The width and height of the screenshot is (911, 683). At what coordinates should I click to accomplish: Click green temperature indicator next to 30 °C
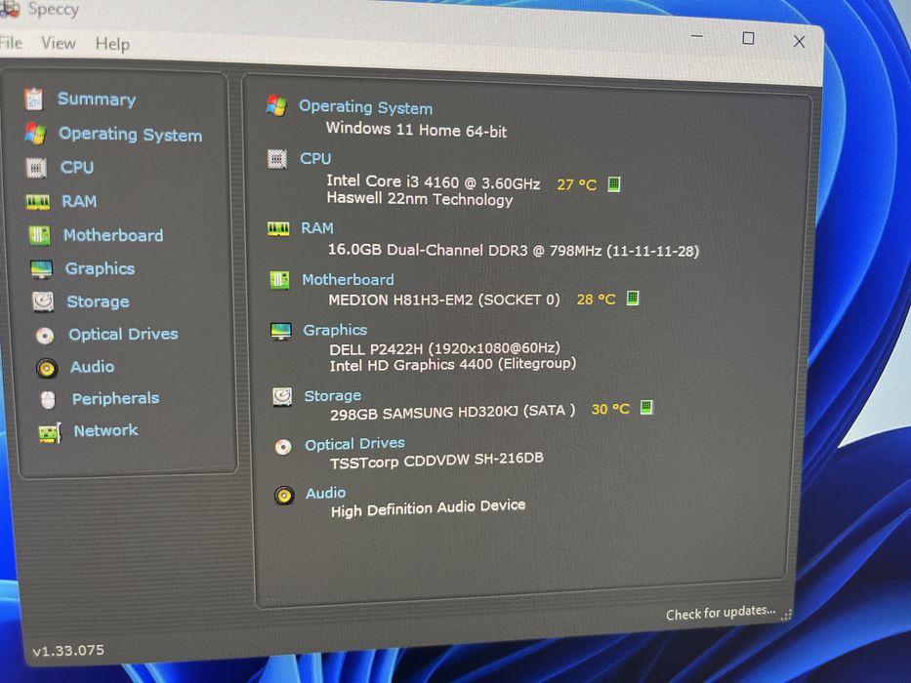646,407
